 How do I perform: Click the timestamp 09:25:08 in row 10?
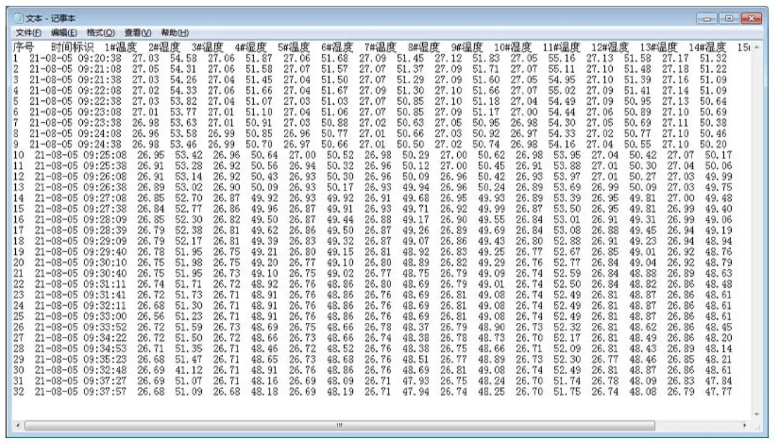click(x=105, y=154)
